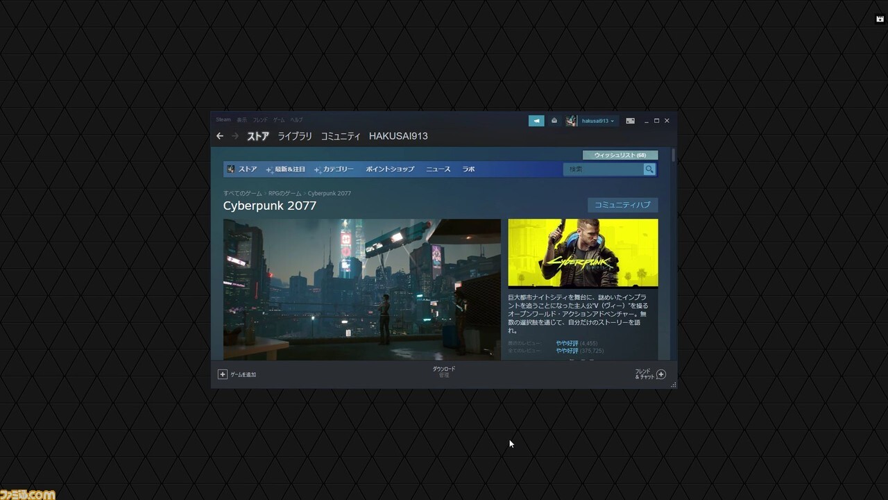This screenshot has width=888, height=500.
Task: Click the plus icon beside ゲームを追加
Action: 223,374
